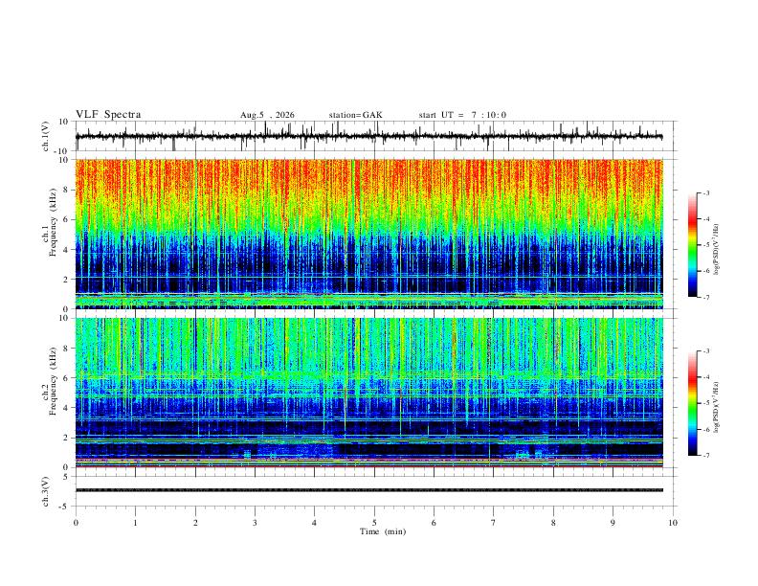
Task: Click the "8" tick on ch.1 frequency axis
Action: tap(67, 190)
